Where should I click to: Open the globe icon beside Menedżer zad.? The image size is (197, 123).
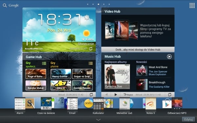132,103
